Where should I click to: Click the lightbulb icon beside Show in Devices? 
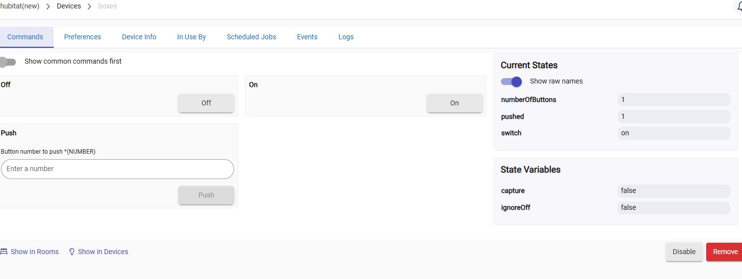pos(72,252)
